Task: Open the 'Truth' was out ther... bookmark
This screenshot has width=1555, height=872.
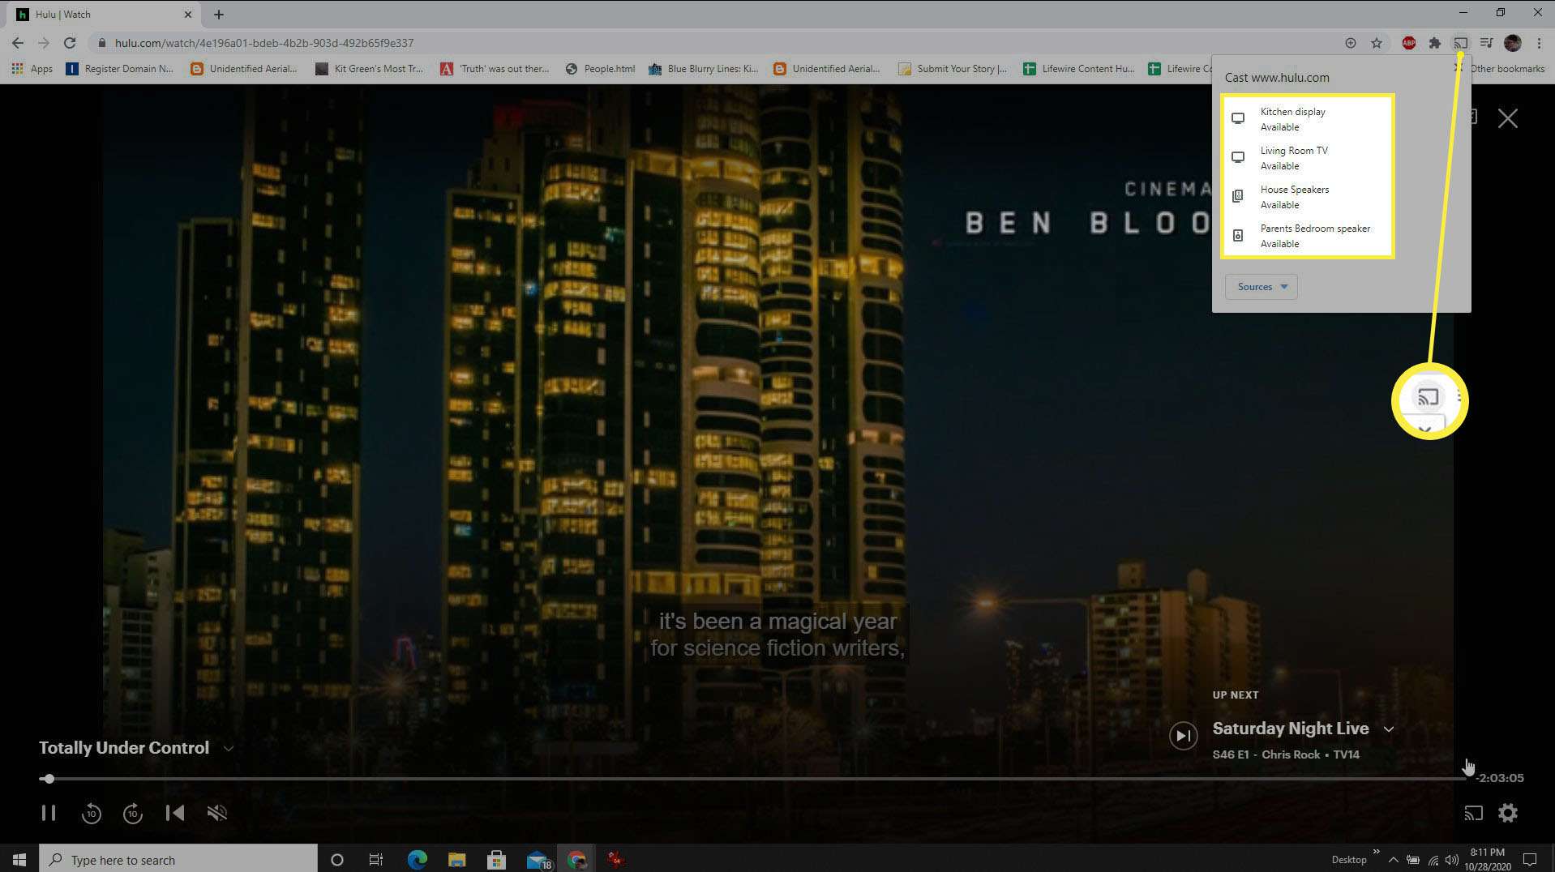Action: click(x=495, y=69)
